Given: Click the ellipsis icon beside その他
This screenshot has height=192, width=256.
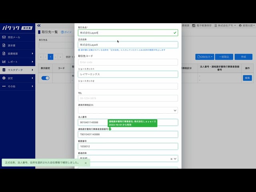Looking at the screenshot, I should click(4, 86).
